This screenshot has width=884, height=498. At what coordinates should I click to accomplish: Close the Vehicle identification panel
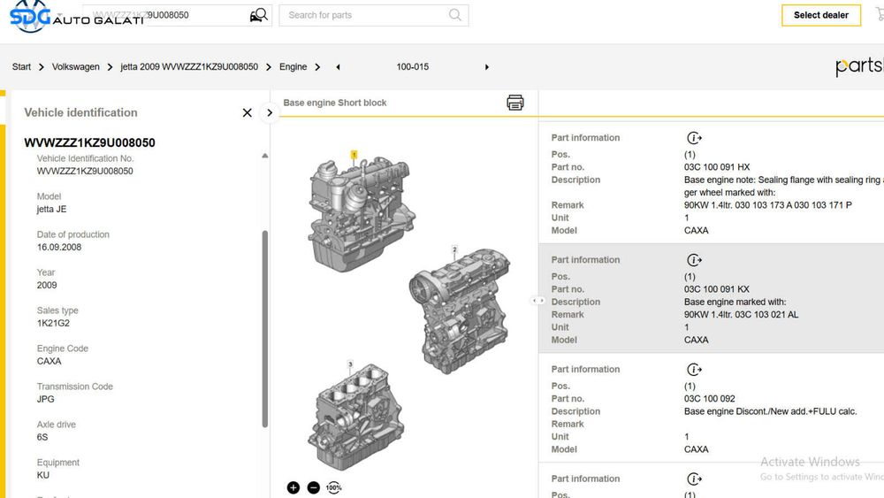click(247, 113)
